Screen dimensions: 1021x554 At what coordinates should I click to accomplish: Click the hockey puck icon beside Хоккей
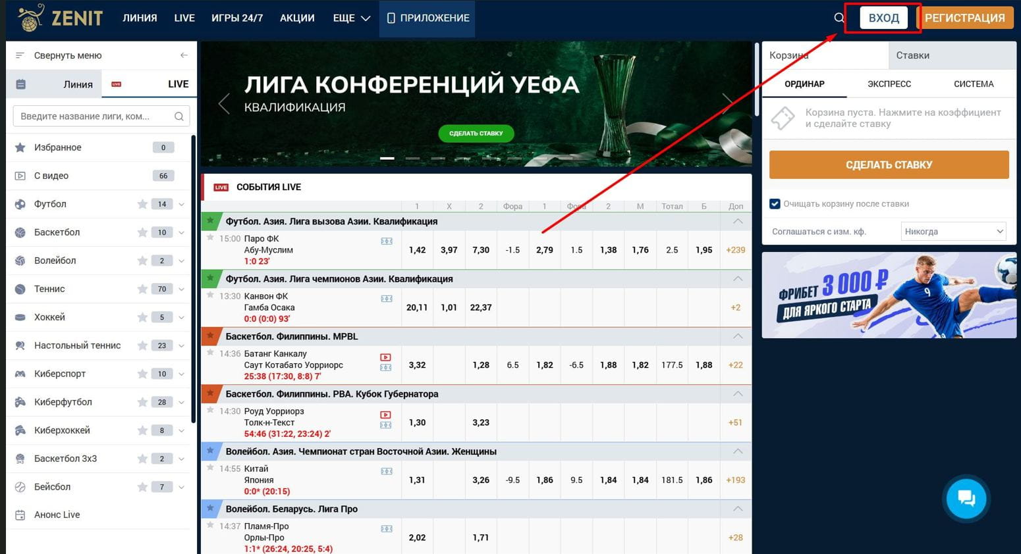20,317
